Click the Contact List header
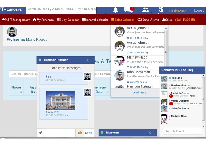 (182, 70)
